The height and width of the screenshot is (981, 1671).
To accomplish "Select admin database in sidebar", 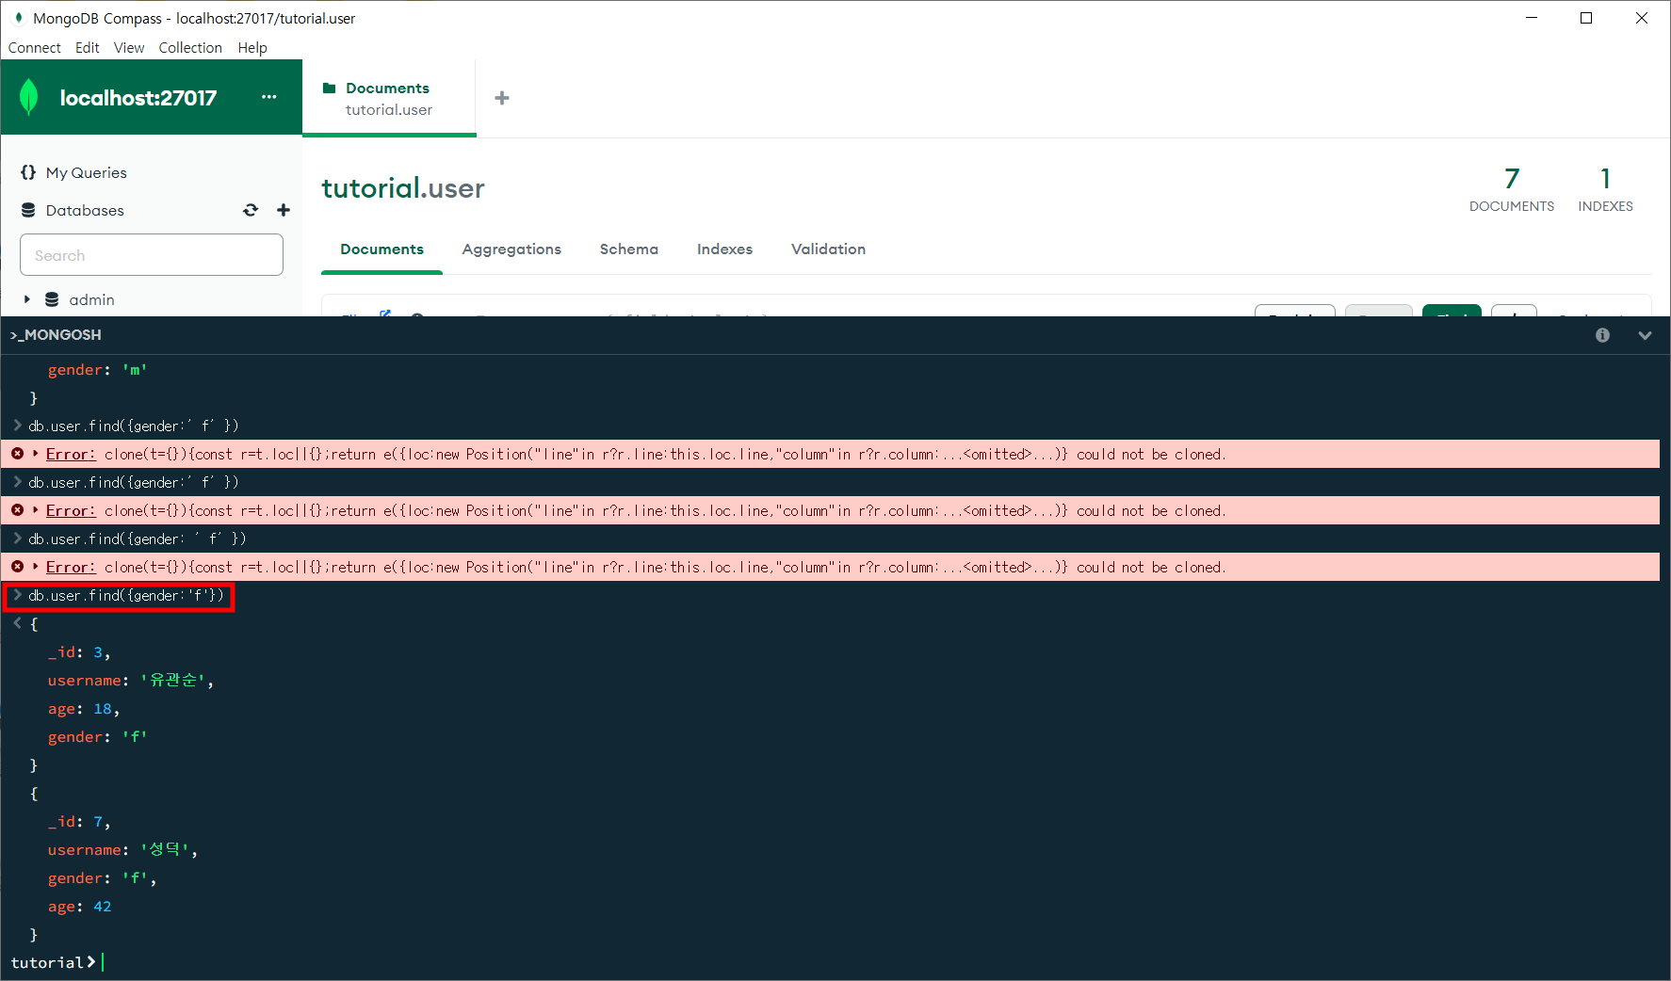I will [91, 299].
